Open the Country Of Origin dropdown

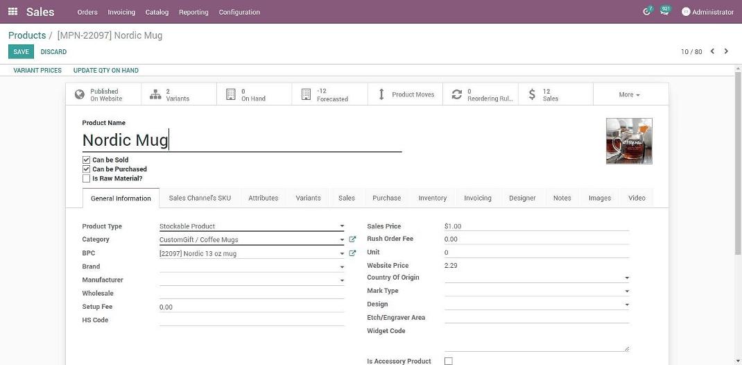tap(537, 278)
